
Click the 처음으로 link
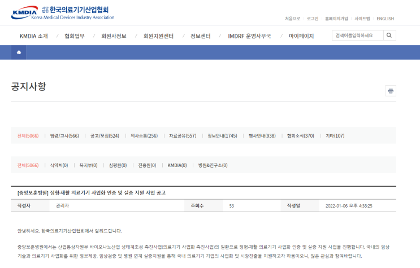[292, 19]
